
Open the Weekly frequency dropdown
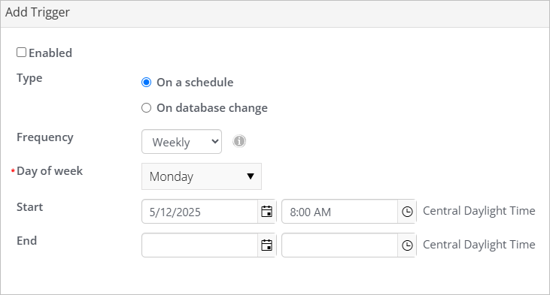tap(181, 141)
